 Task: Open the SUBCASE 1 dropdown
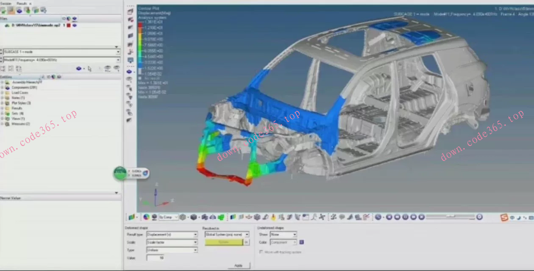118,52
